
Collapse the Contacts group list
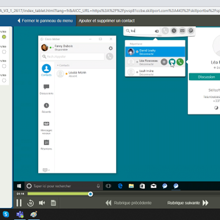tap(58, 65)
